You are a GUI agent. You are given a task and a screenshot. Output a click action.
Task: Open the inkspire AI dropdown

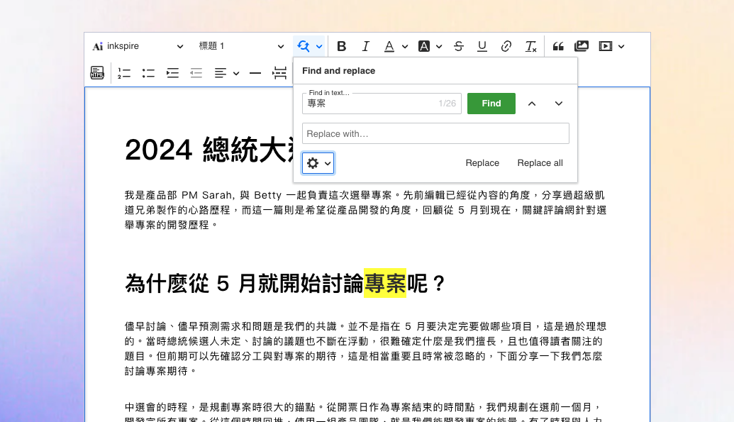click(x=138, y=46)
